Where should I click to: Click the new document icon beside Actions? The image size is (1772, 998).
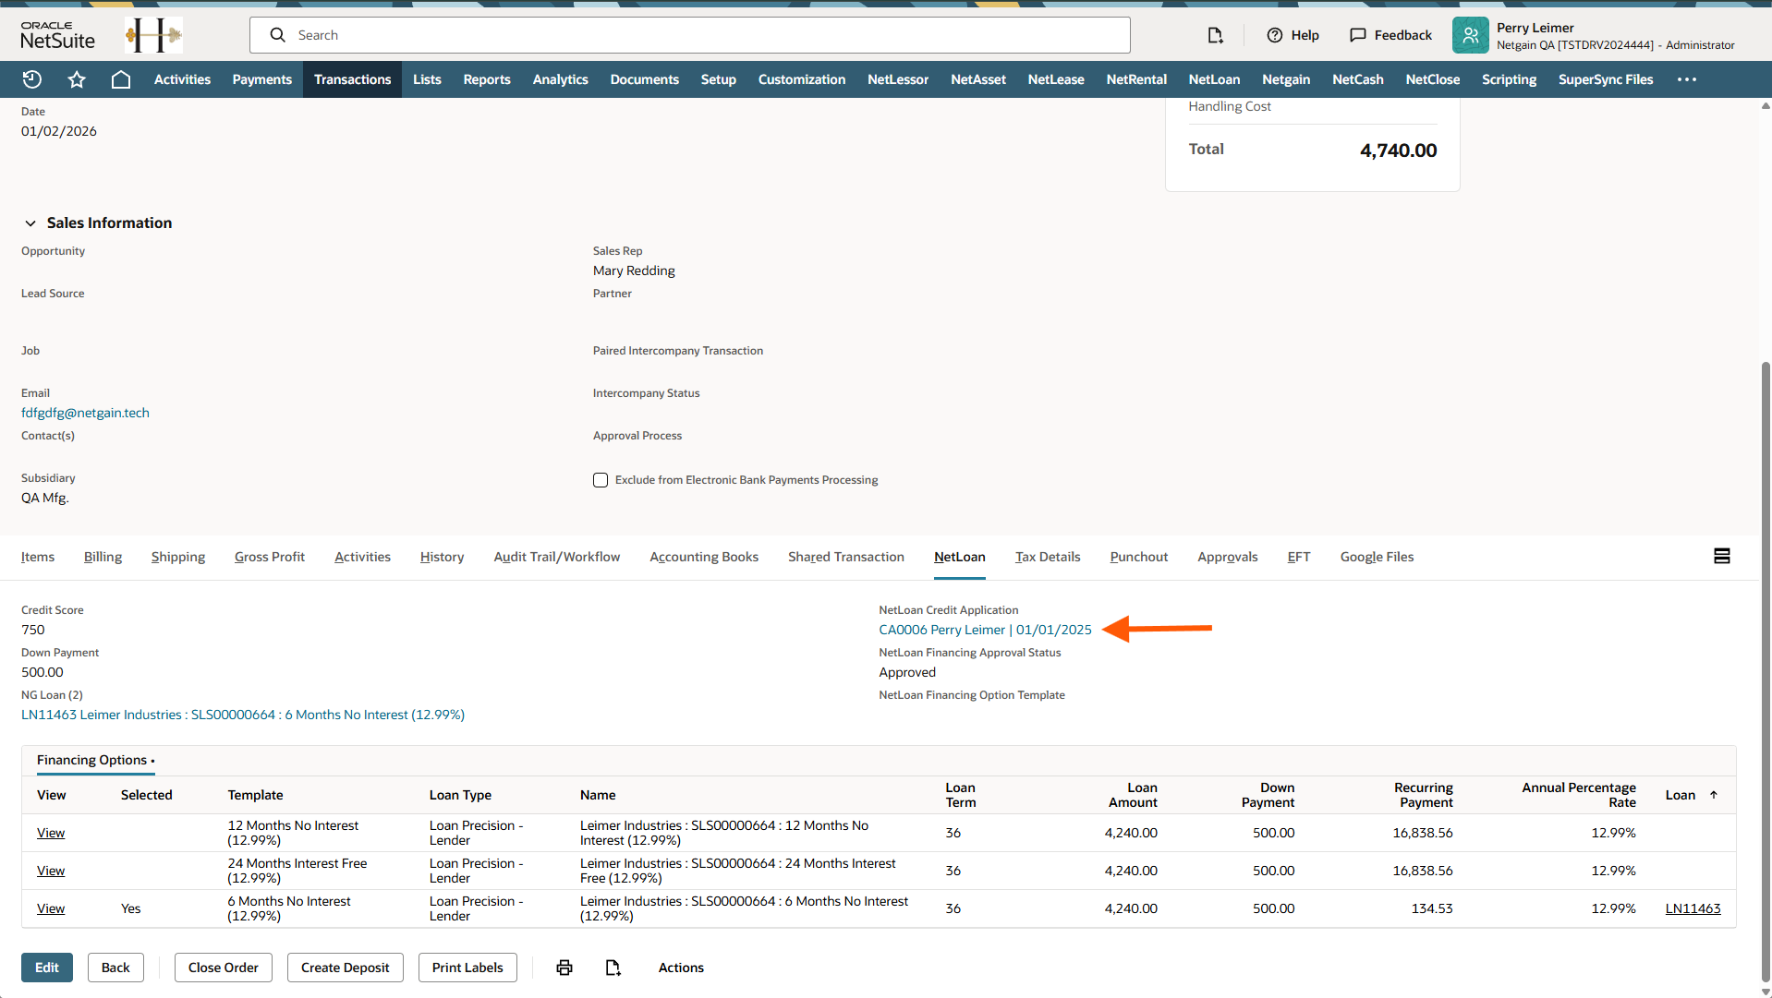tap(613, 968)
